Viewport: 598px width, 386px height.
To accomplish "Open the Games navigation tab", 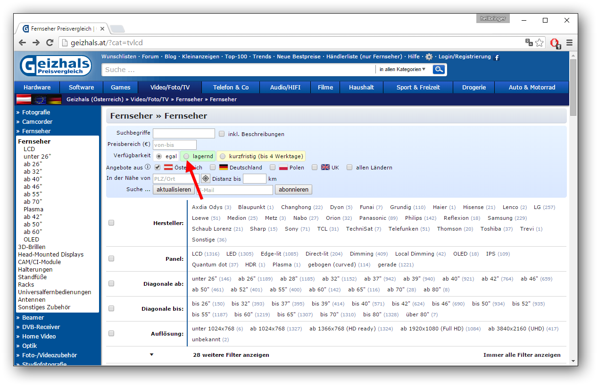I will [x=120, y=87].
